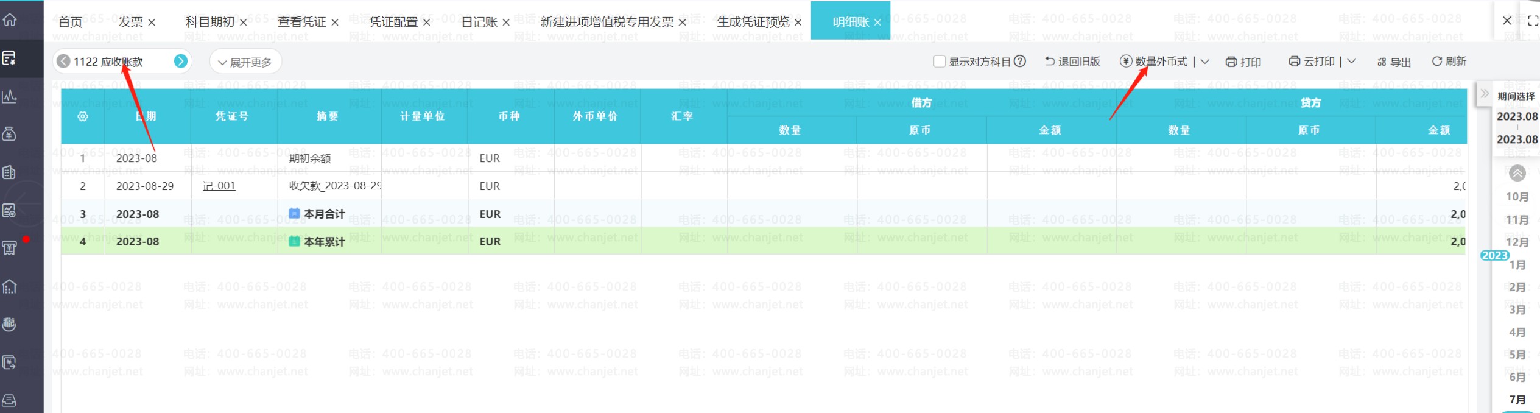Open table column settings gear icon
The height and width of the screenshot is (413, 1540).
(x=83, y=116)
